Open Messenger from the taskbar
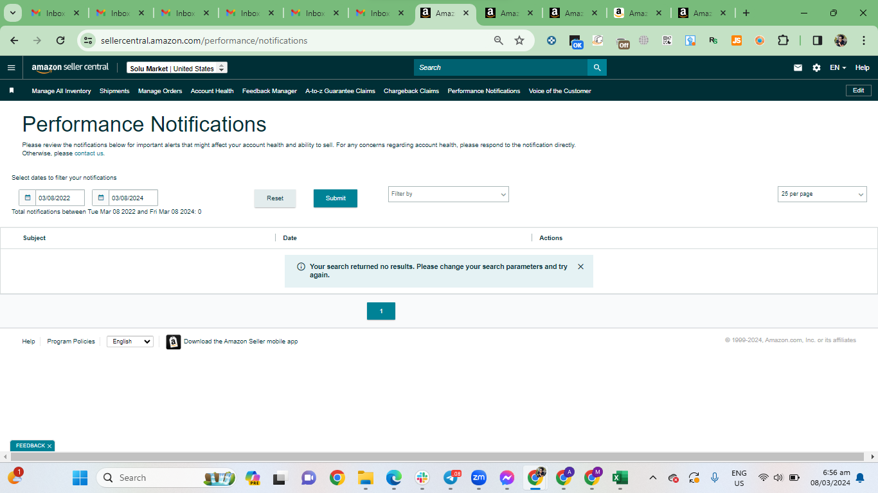This screenshot has height=493, width=878. coord(507,478)
